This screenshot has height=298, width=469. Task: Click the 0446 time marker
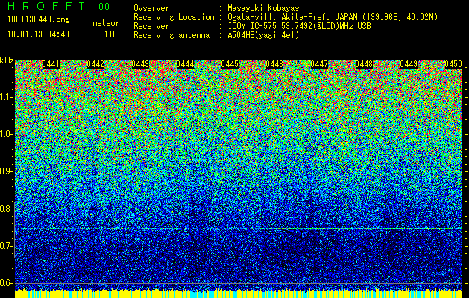coord(274,64)
